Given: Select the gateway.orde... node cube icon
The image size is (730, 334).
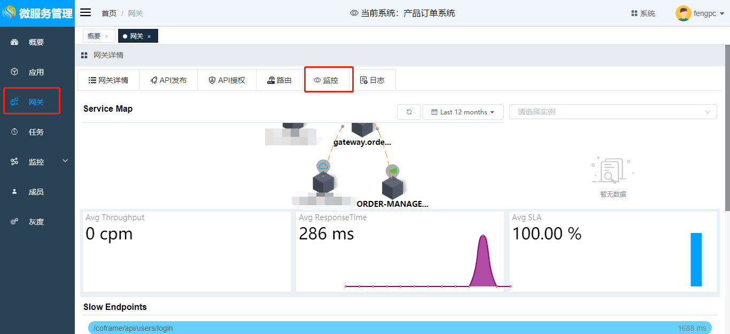Looking at the screenshot, I should [x=362, y=128].
